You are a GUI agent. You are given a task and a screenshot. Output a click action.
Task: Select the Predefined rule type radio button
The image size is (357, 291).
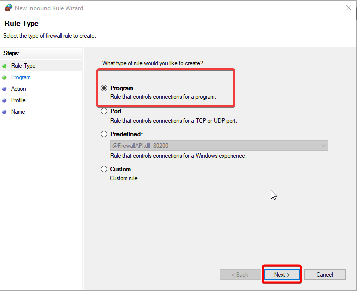pyautogui.click(x=104, y=134)
